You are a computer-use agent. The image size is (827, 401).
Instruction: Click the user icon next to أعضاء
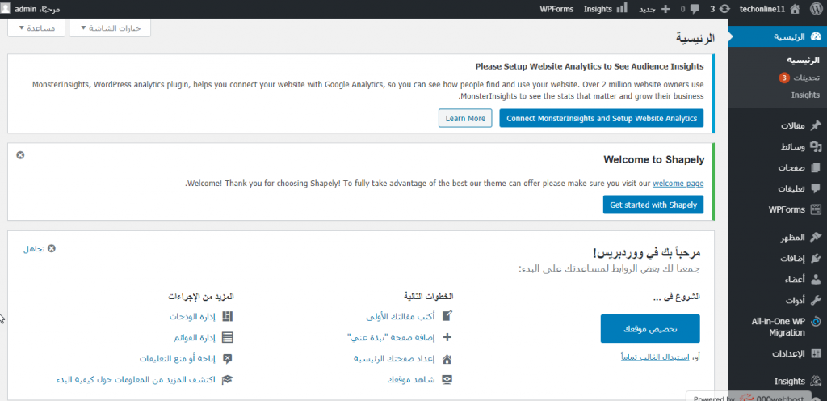pyautogui.click(x=816, y=280)
